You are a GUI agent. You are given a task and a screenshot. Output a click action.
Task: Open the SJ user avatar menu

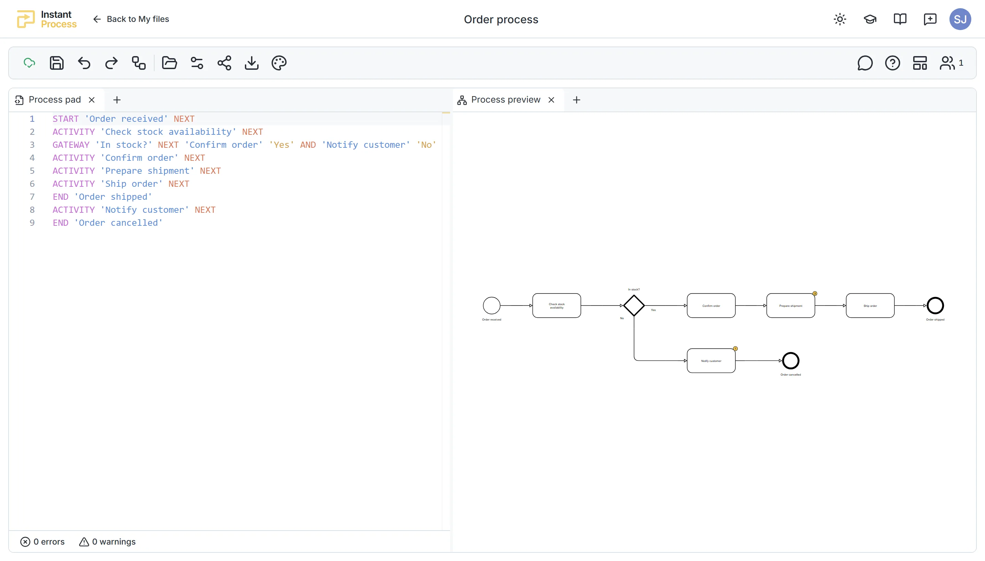point(960,19)
